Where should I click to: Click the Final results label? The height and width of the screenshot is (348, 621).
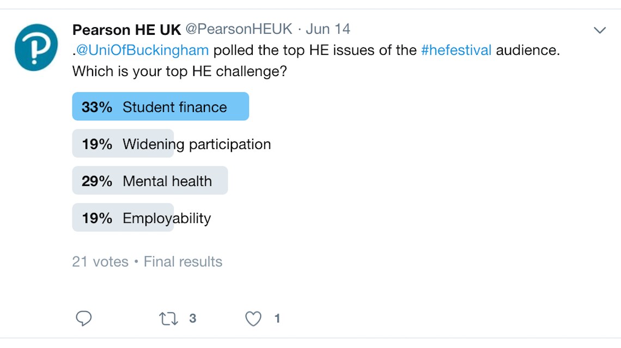pyautogui.click(x=183, y=262)
